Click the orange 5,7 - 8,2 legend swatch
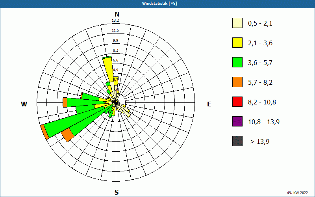The image size is (315, 197). (x=237, y=82)
